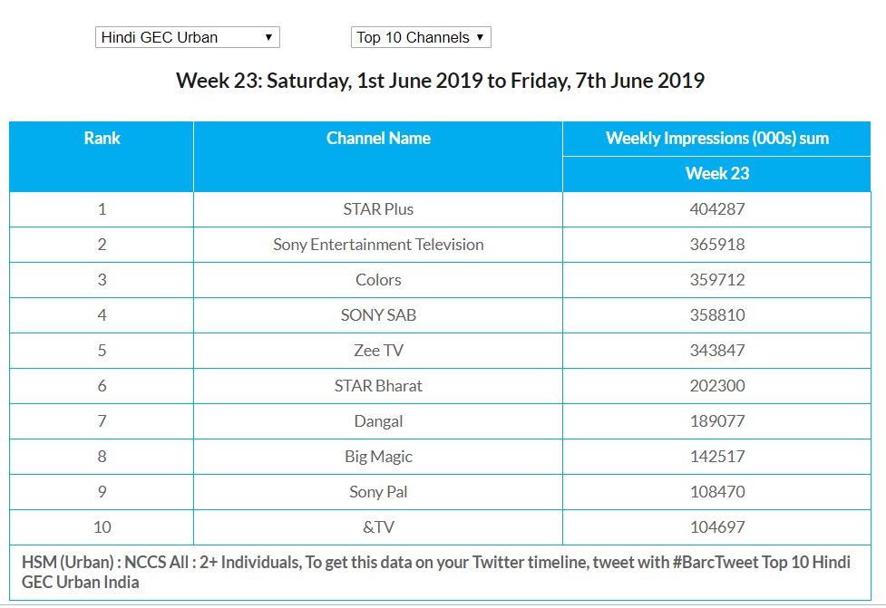886x608 pixels.
Task: Click Sony Entertainment Television channel name
Action: (x=378, y=245)
